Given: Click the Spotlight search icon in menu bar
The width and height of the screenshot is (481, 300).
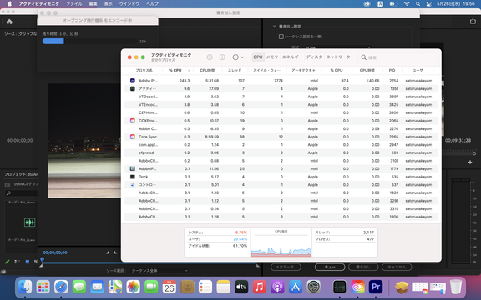Looking at the screenshot, I should (418, 4).
